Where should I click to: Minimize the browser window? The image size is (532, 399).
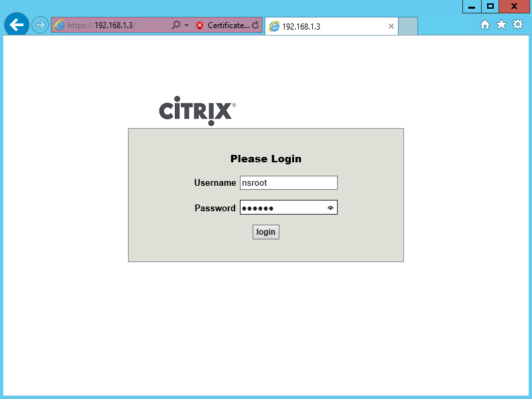472,7
